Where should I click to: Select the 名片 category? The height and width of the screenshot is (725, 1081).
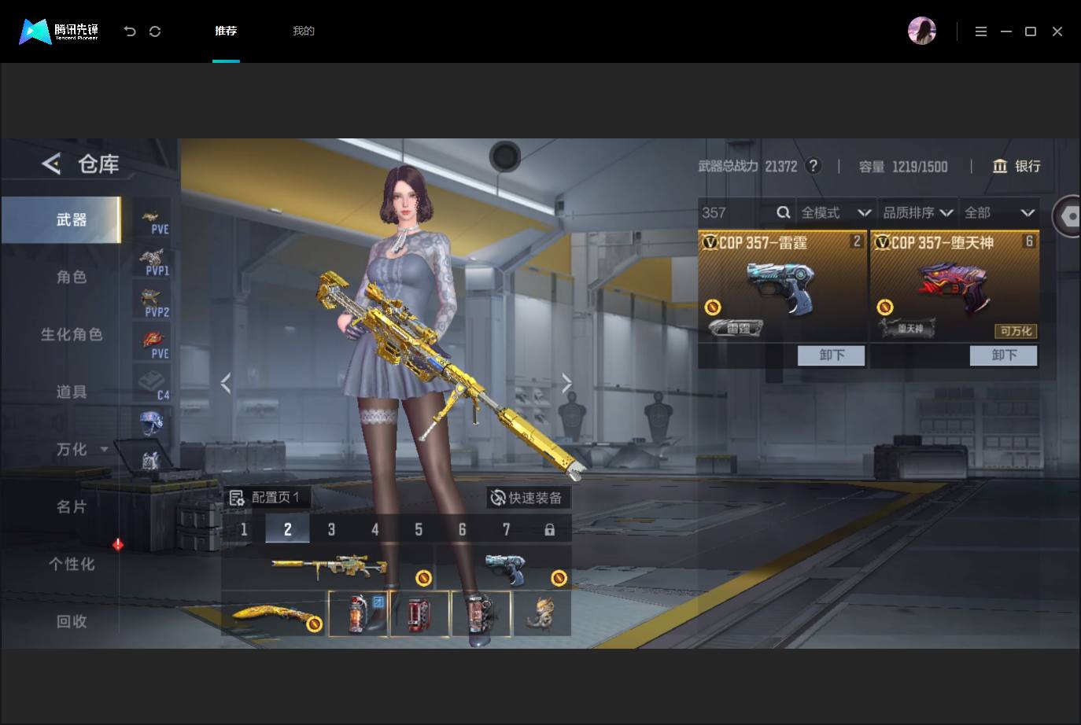click(71, 506)
